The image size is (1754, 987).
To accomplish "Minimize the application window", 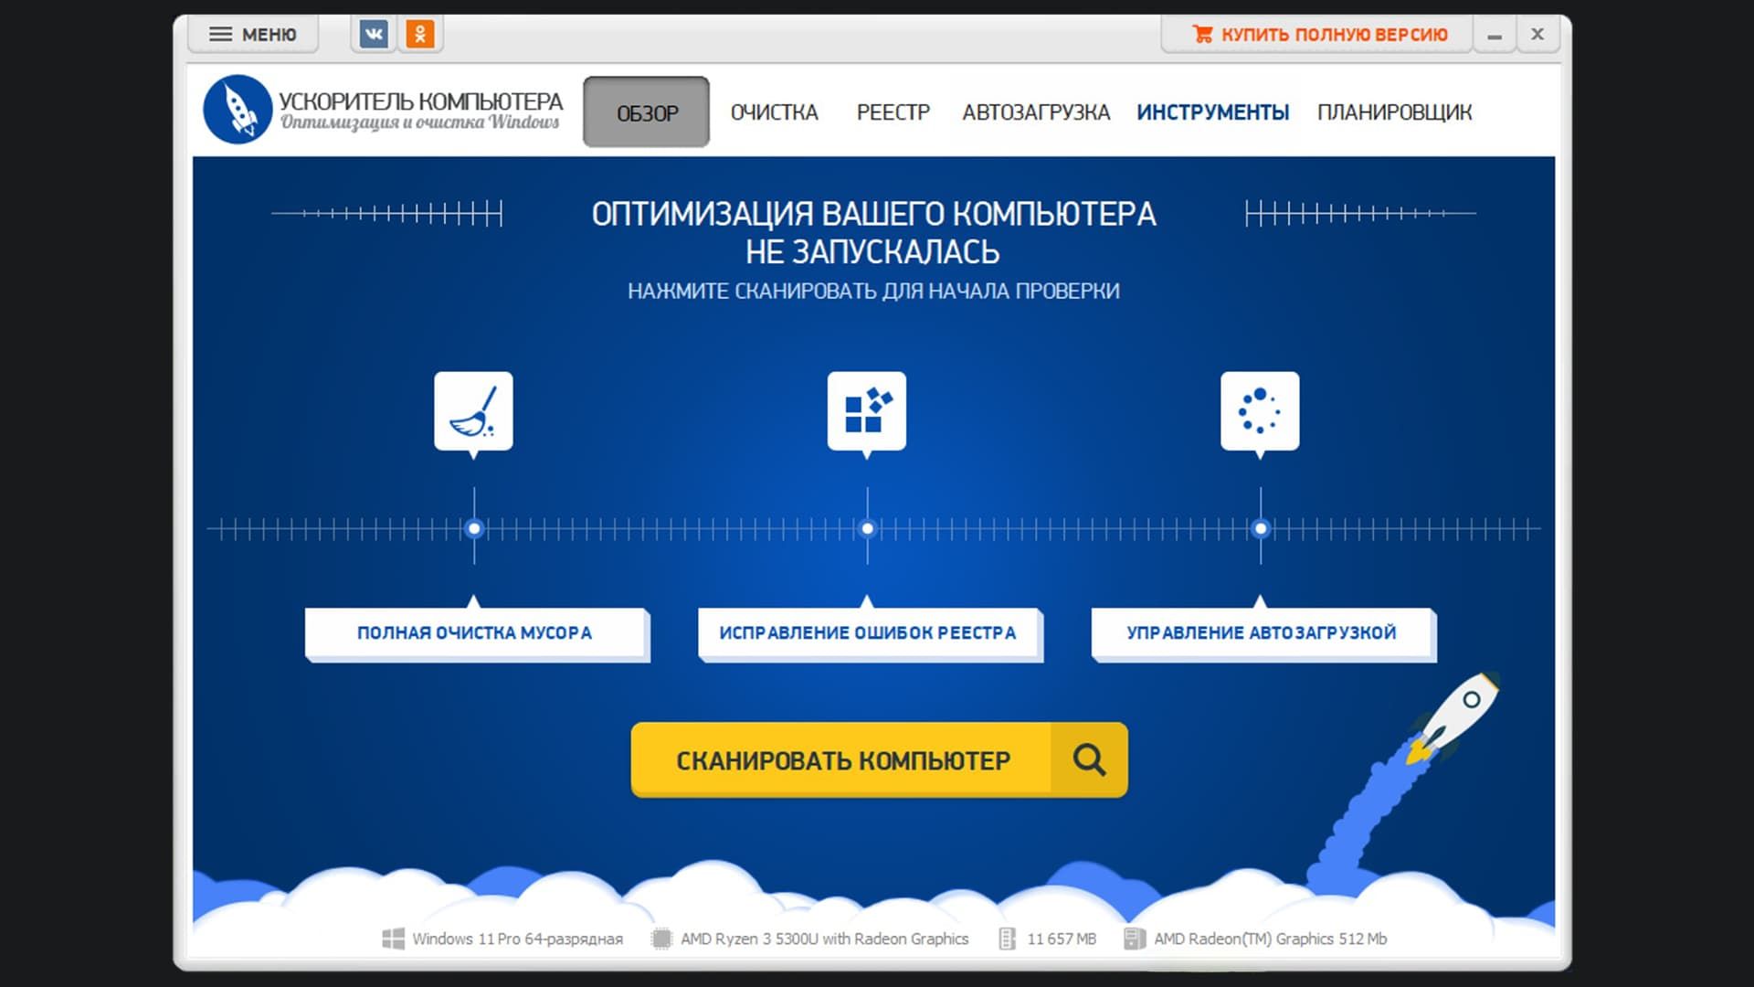I will 1495,35.
